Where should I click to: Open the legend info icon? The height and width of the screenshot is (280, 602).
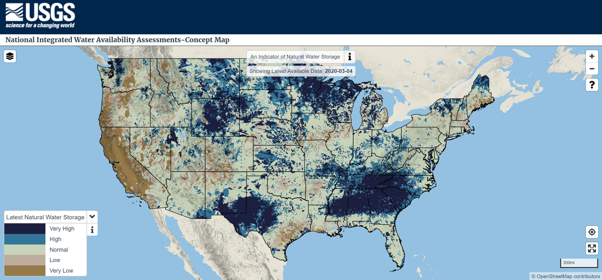(92, 229)
